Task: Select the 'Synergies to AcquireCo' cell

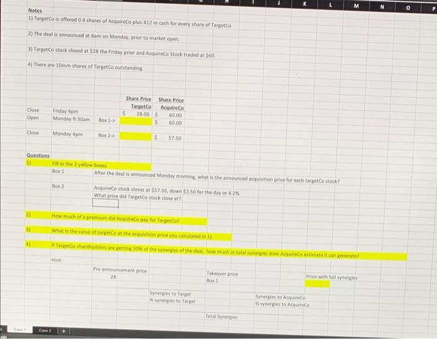Action: click(x=280, y=297)
